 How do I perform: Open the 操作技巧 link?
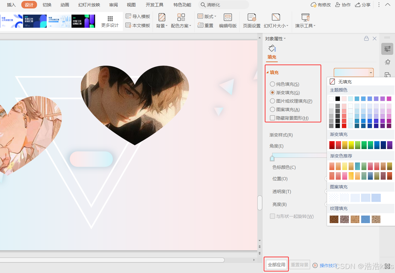pyautogui.click(x=328, y=265)
